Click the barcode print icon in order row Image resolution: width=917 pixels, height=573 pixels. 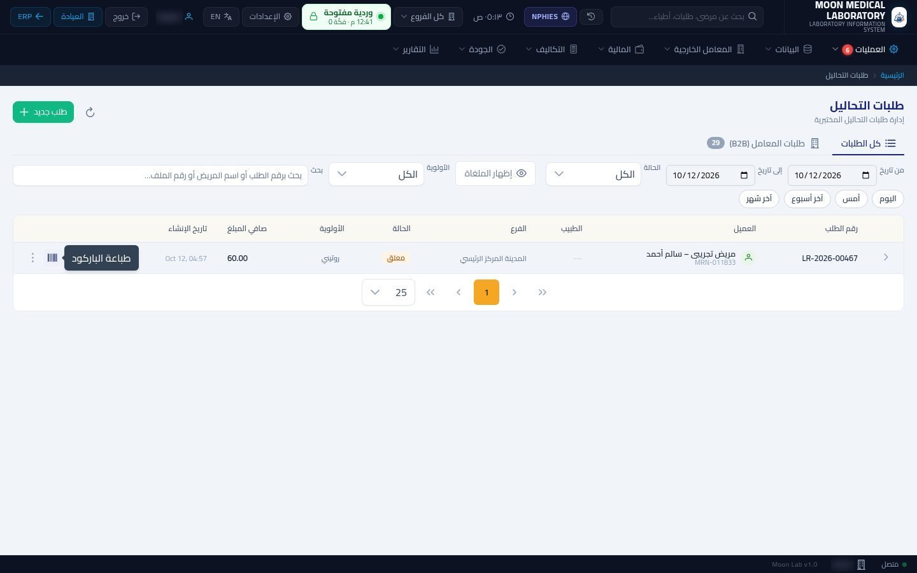52,258
